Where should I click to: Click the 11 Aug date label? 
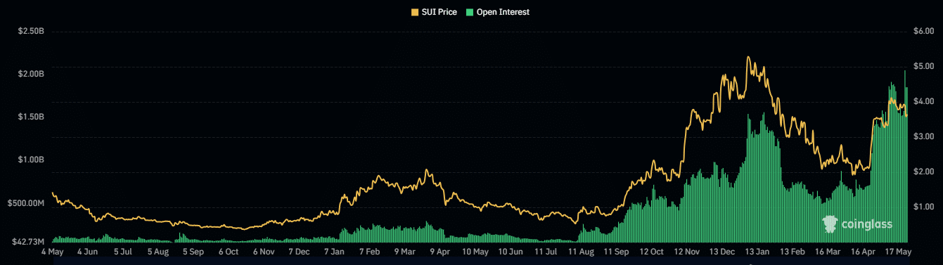click(x=581, y=251)
